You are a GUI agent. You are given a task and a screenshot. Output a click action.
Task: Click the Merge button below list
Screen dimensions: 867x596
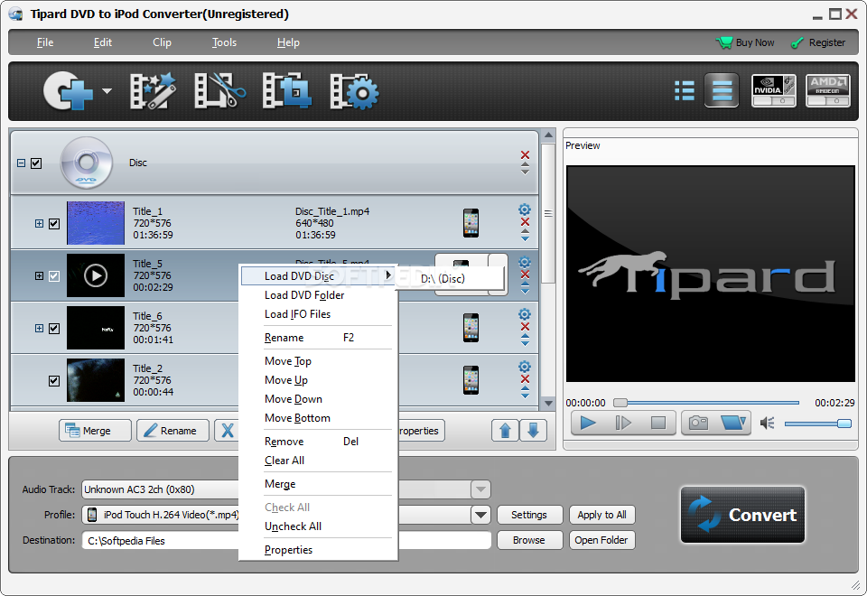(95, 431)
